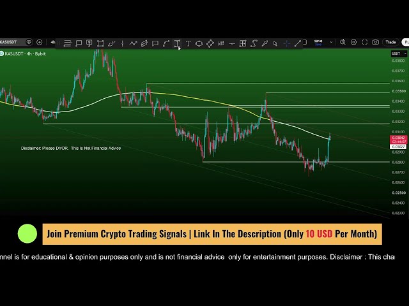Click the Join Premium Crypto Trading Signals banner
The height and width of the screenshot is (306, 409).
[212, 234]
